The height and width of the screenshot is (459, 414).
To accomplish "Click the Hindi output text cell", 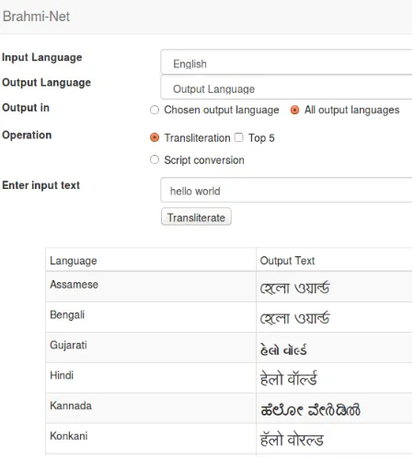I will [334, 378].
